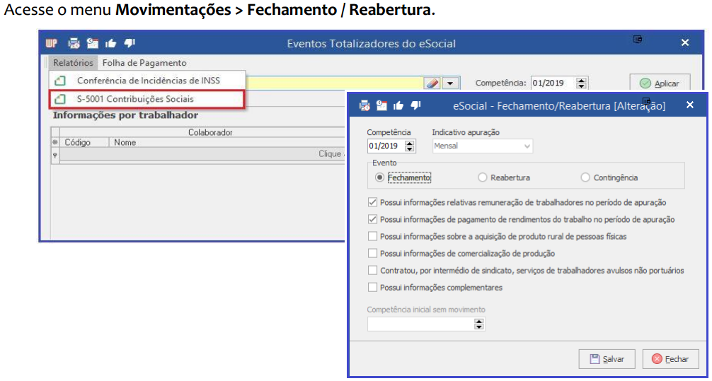Screen dimensions: 712x381
Task: Select the Contingência radio button
Action: coord(585,178)
